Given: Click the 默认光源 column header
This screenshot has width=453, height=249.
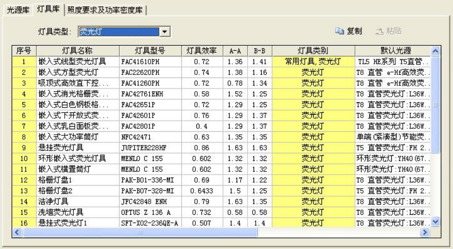Looking at the screenshot, I should 393,51.
